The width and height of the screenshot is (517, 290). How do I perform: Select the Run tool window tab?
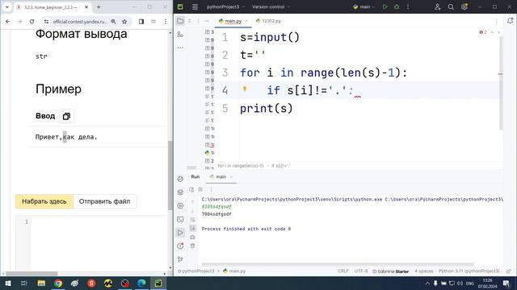tap(195, 177)
